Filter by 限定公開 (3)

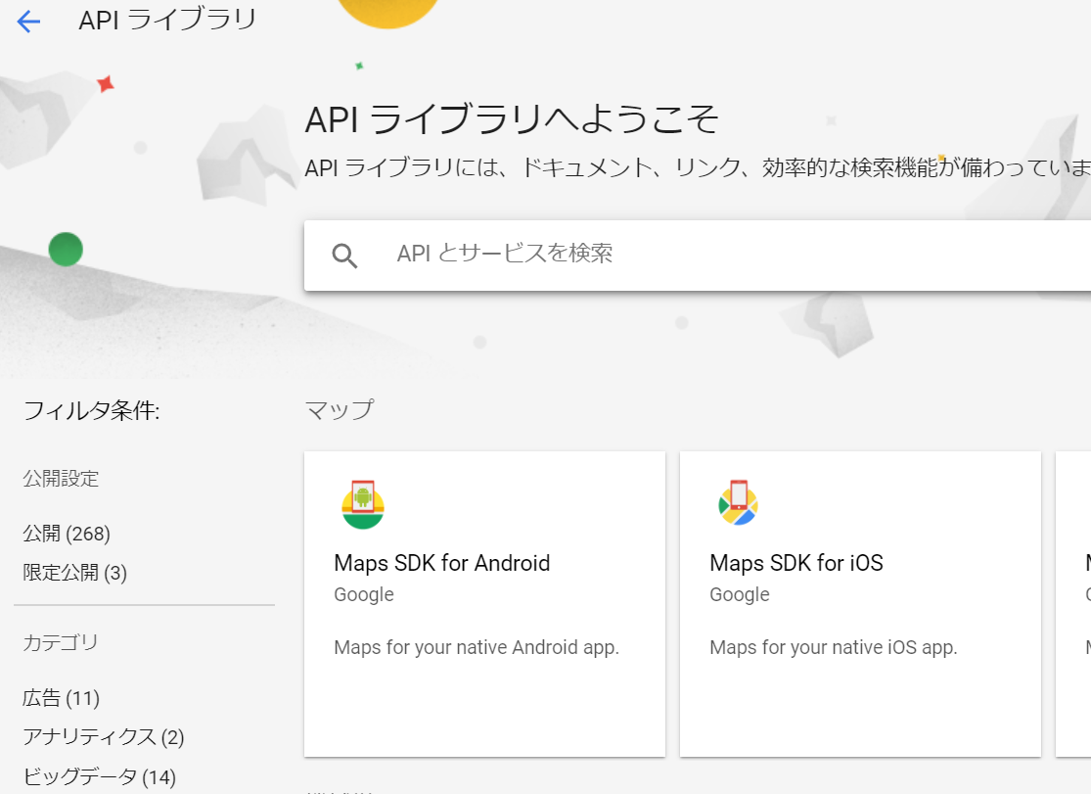(74, 573)
